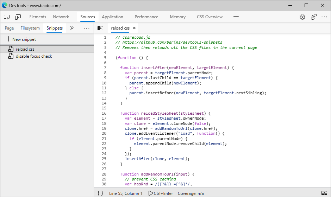Select the disable focus check snippet
The image size is (331, 197).
(34, 56)
